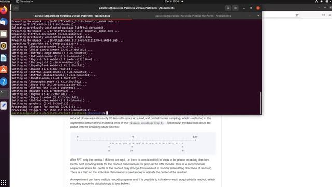Click 'An experiment can have multiple' paragraph

(142, 181)
